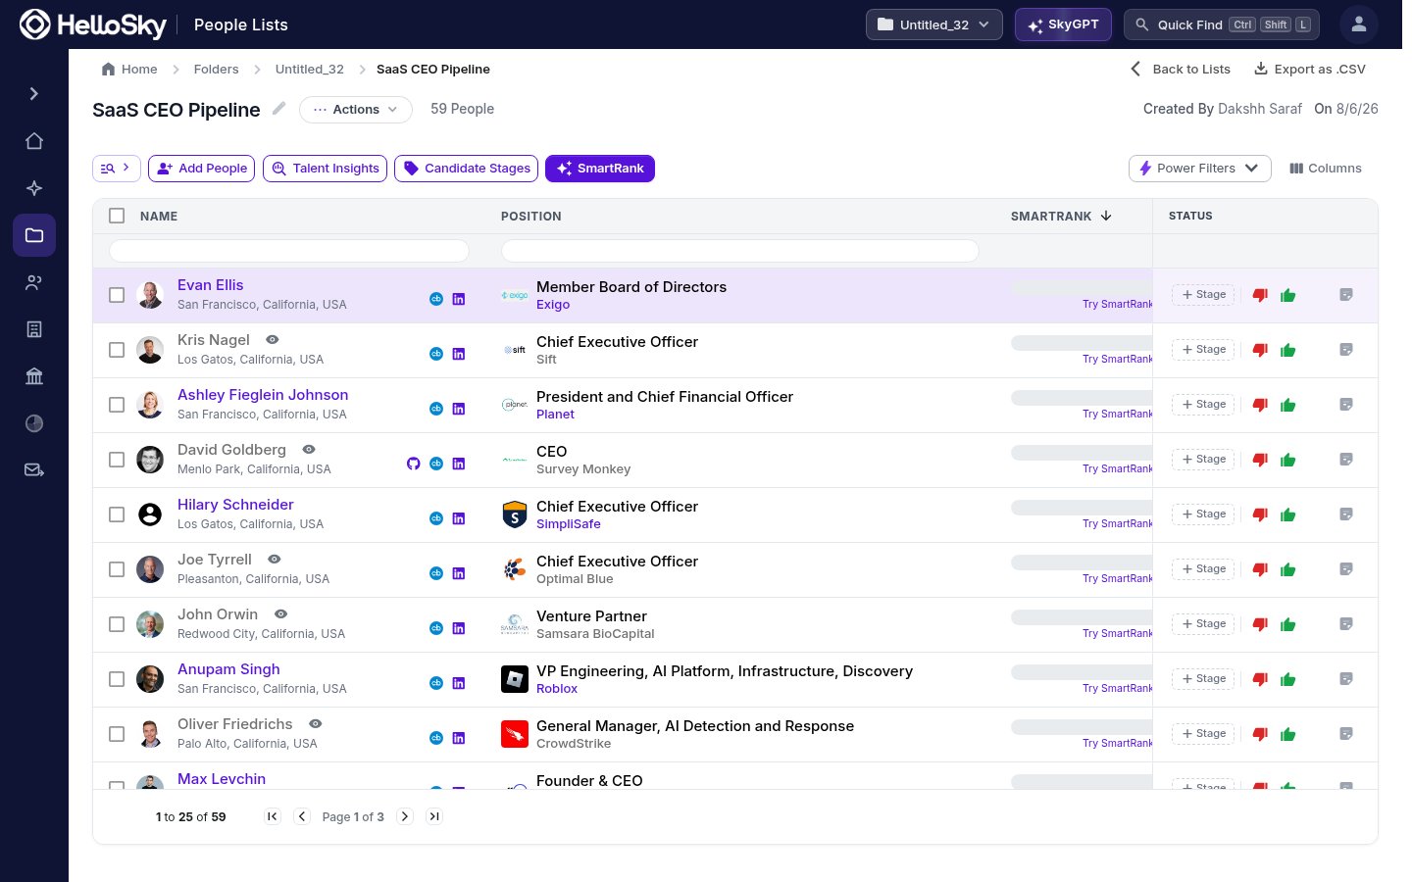Click the position filter input field
Screen dimensions: 1412x882
pos(740,251)
